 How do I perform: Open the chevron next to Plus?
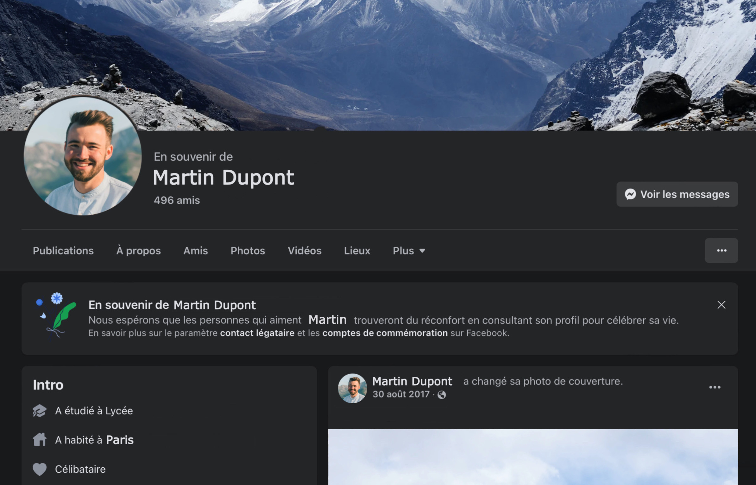point(422,251)
